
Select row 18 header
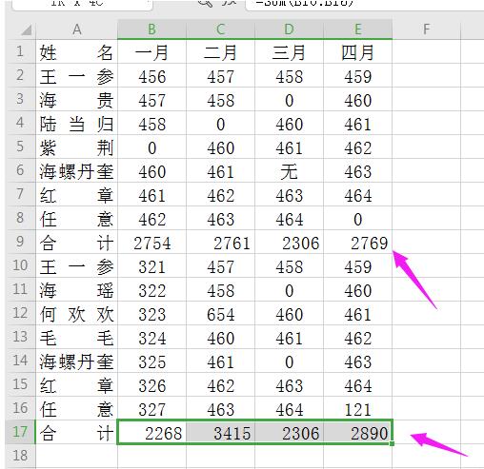tap(20, 456)
